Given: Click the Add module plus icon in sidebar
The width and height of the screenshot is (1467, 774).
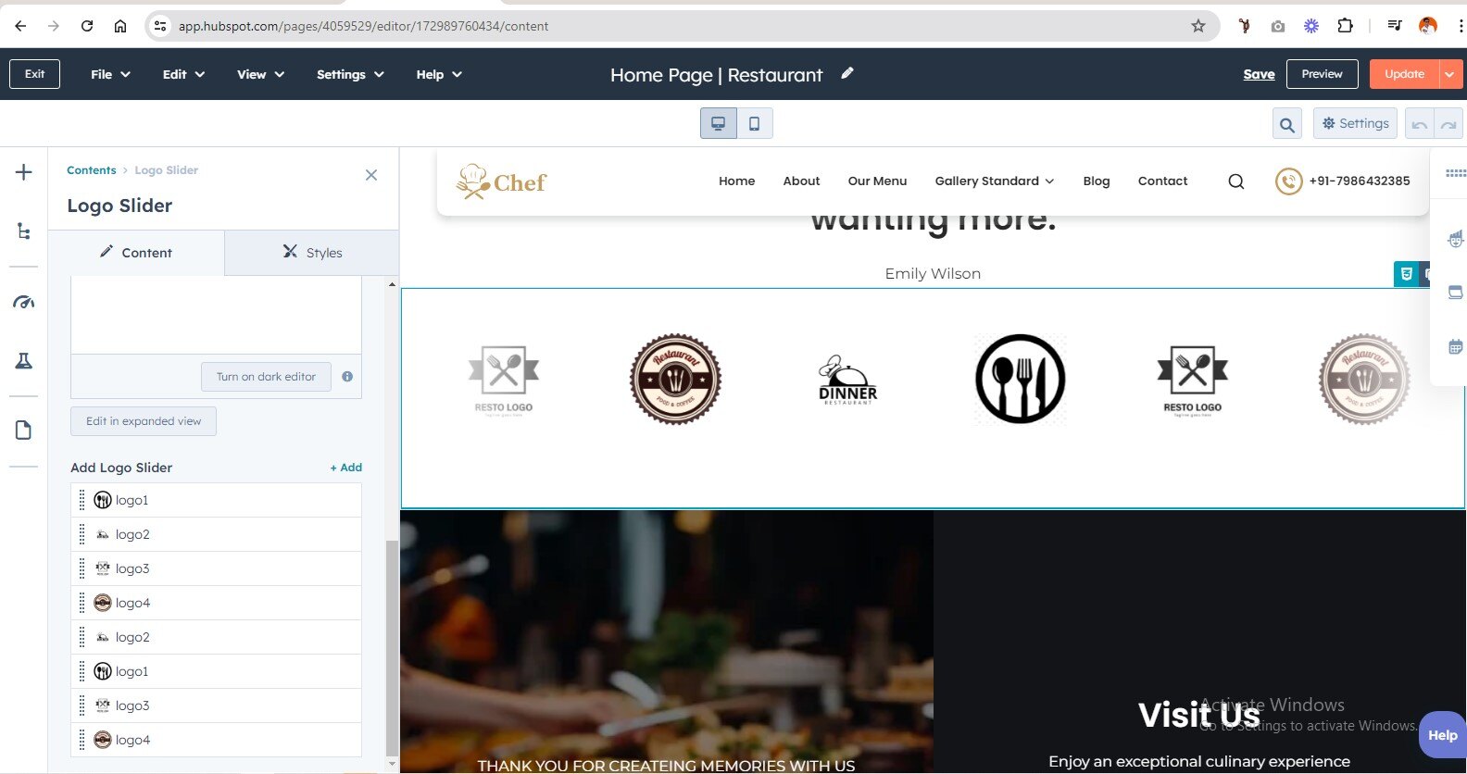Looking at the screenshot, I should [x=24, y=172].
